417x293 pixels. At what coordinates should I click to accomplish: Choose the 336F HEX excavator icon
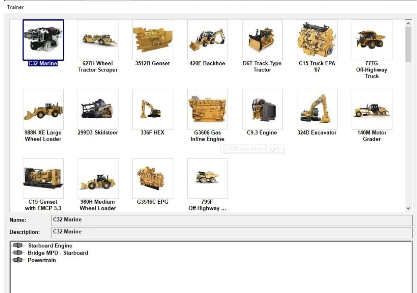[153, 109]
